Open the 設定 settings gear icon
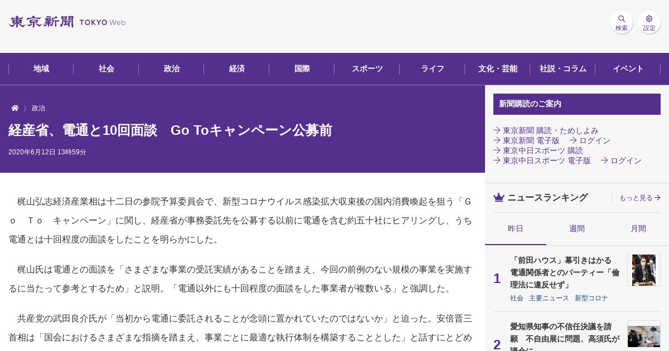 [649, 22]
